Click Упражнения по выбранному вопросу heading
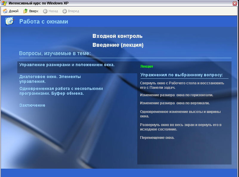The height and width of the screenshot is (177, 239). [181, 75]
